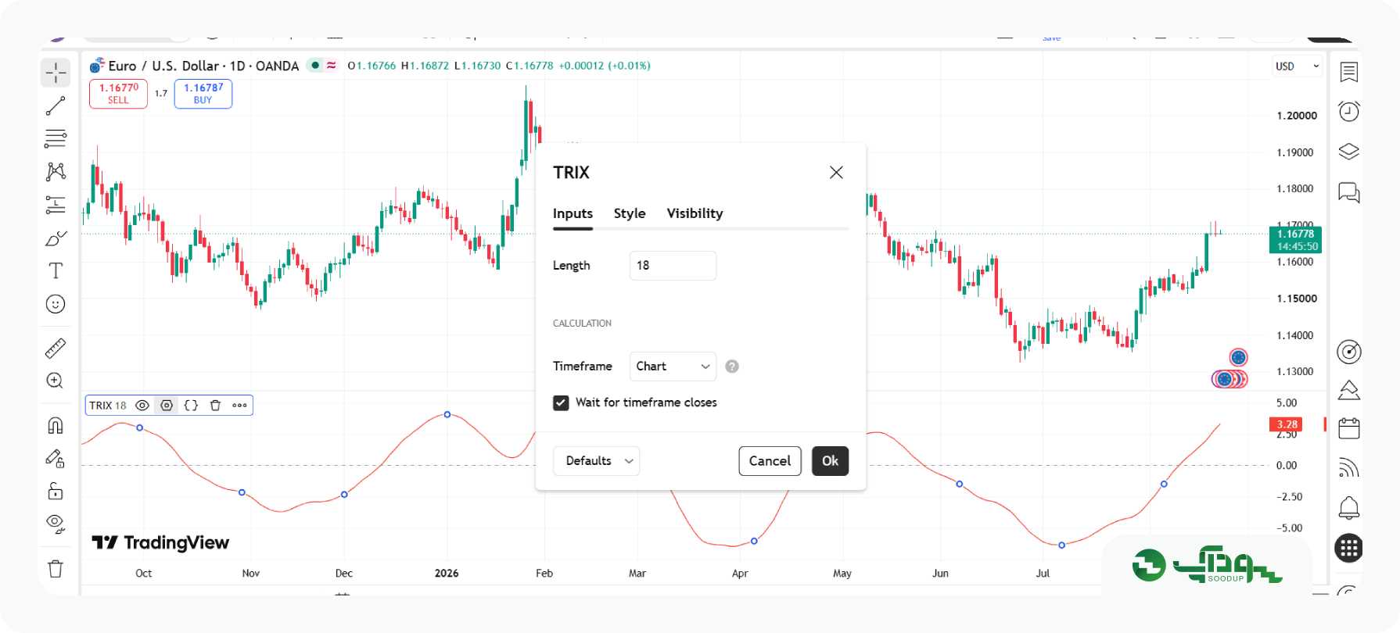Open more options for TRIX indicator

coord(239,406)
